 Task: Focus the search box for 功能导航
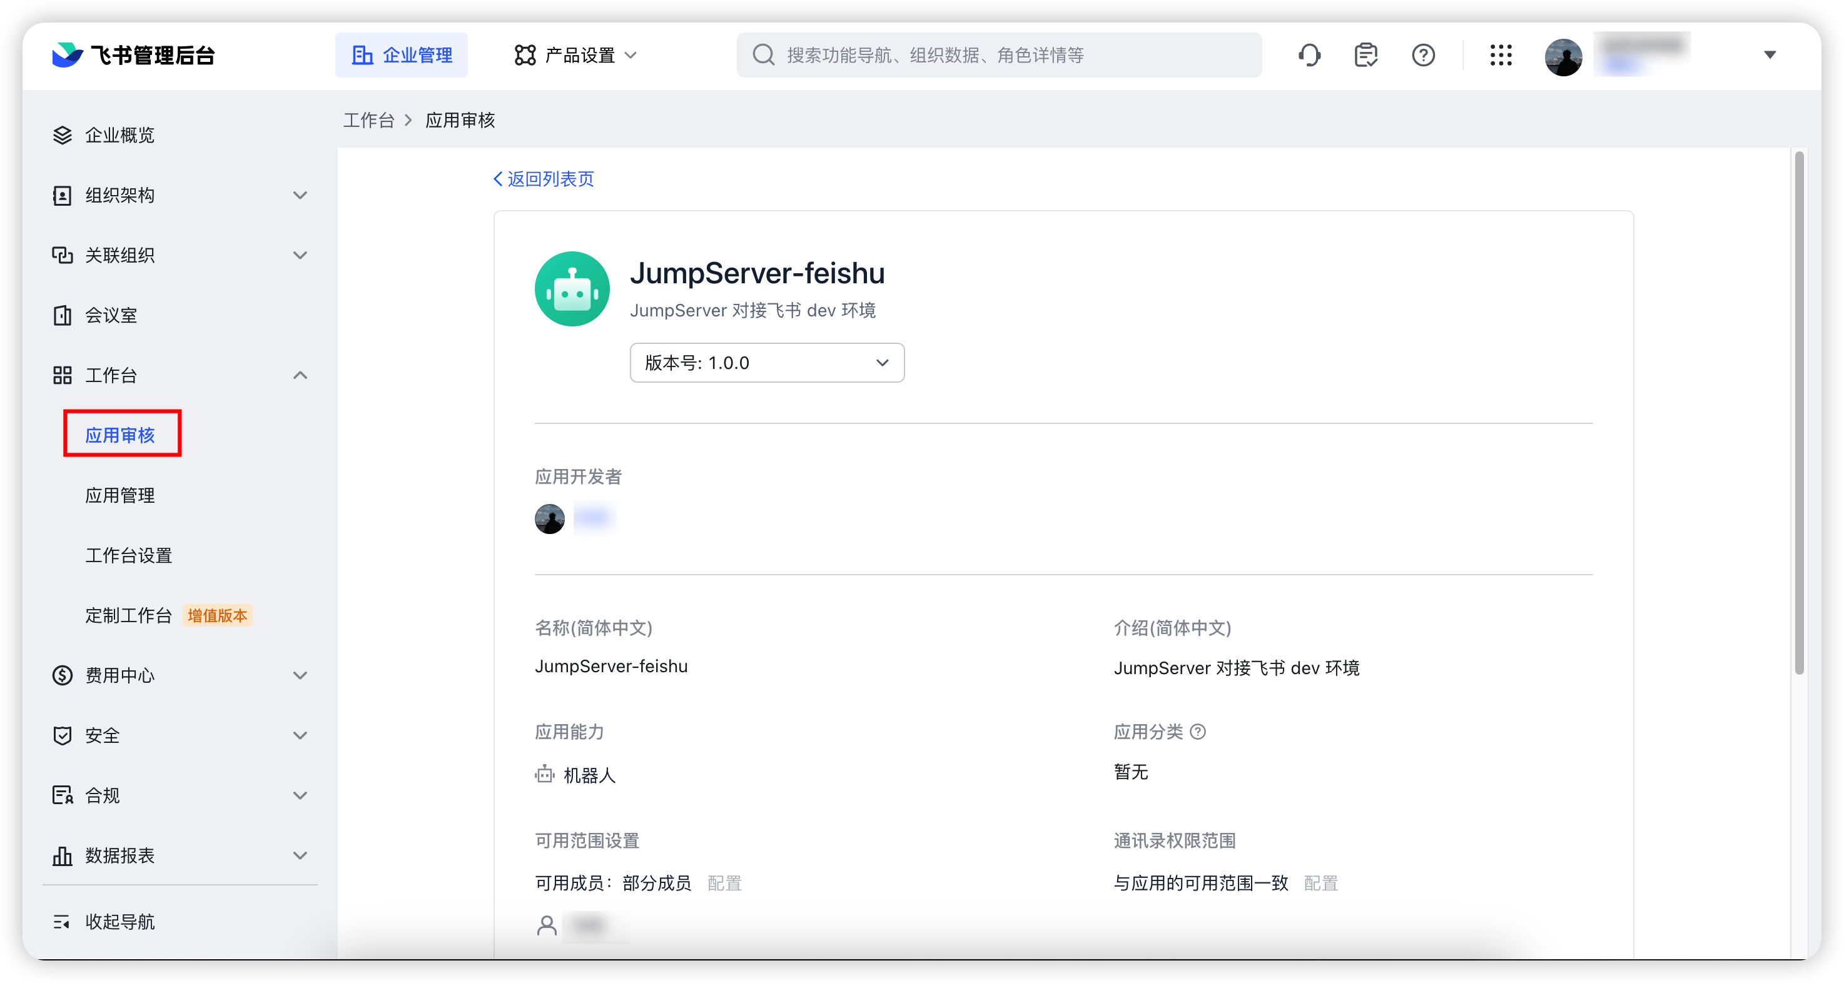1000,55
